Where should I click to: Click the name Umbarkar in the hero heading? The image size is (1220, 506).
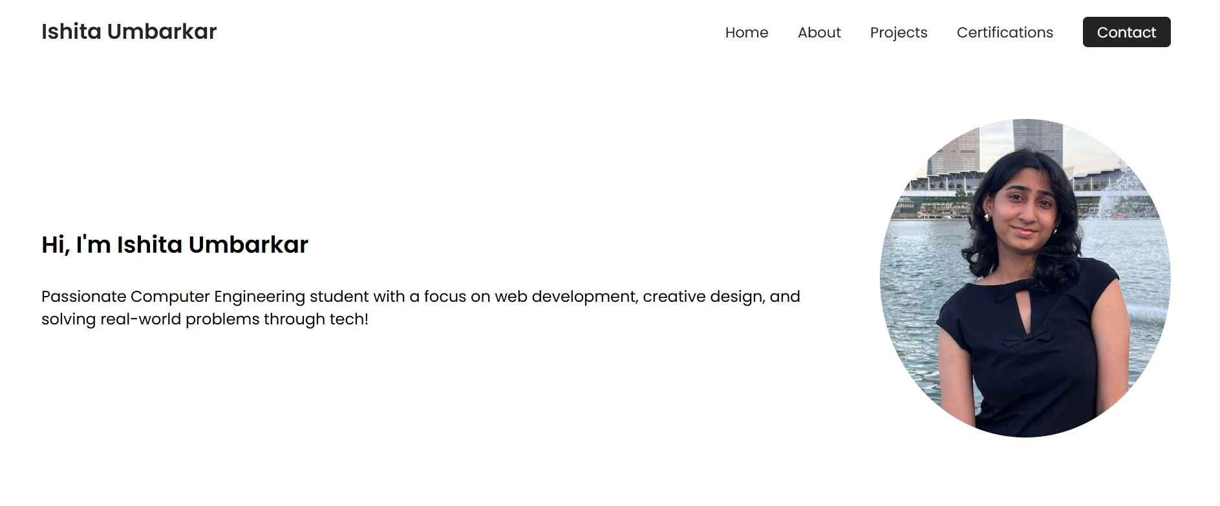(248, 245)
